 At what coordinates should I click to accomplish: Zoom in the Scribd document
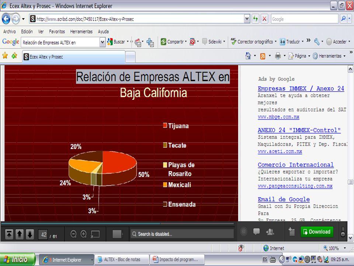pos(84,234)
